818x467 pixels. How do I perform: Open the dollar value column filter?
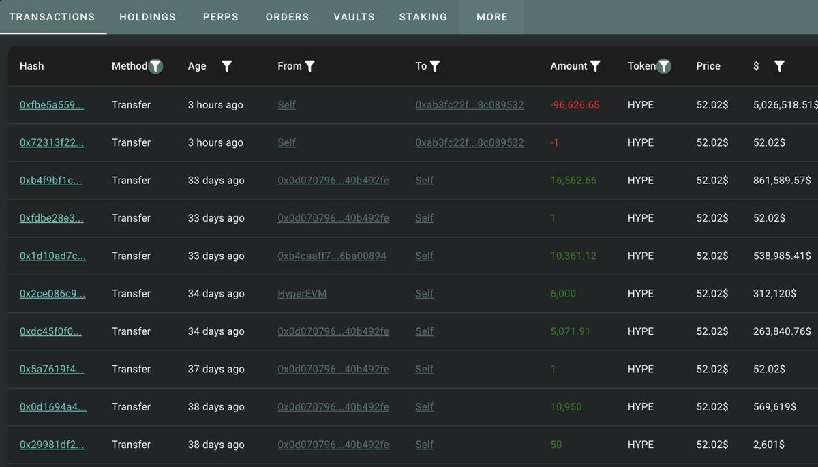click(x=779, y=66)
